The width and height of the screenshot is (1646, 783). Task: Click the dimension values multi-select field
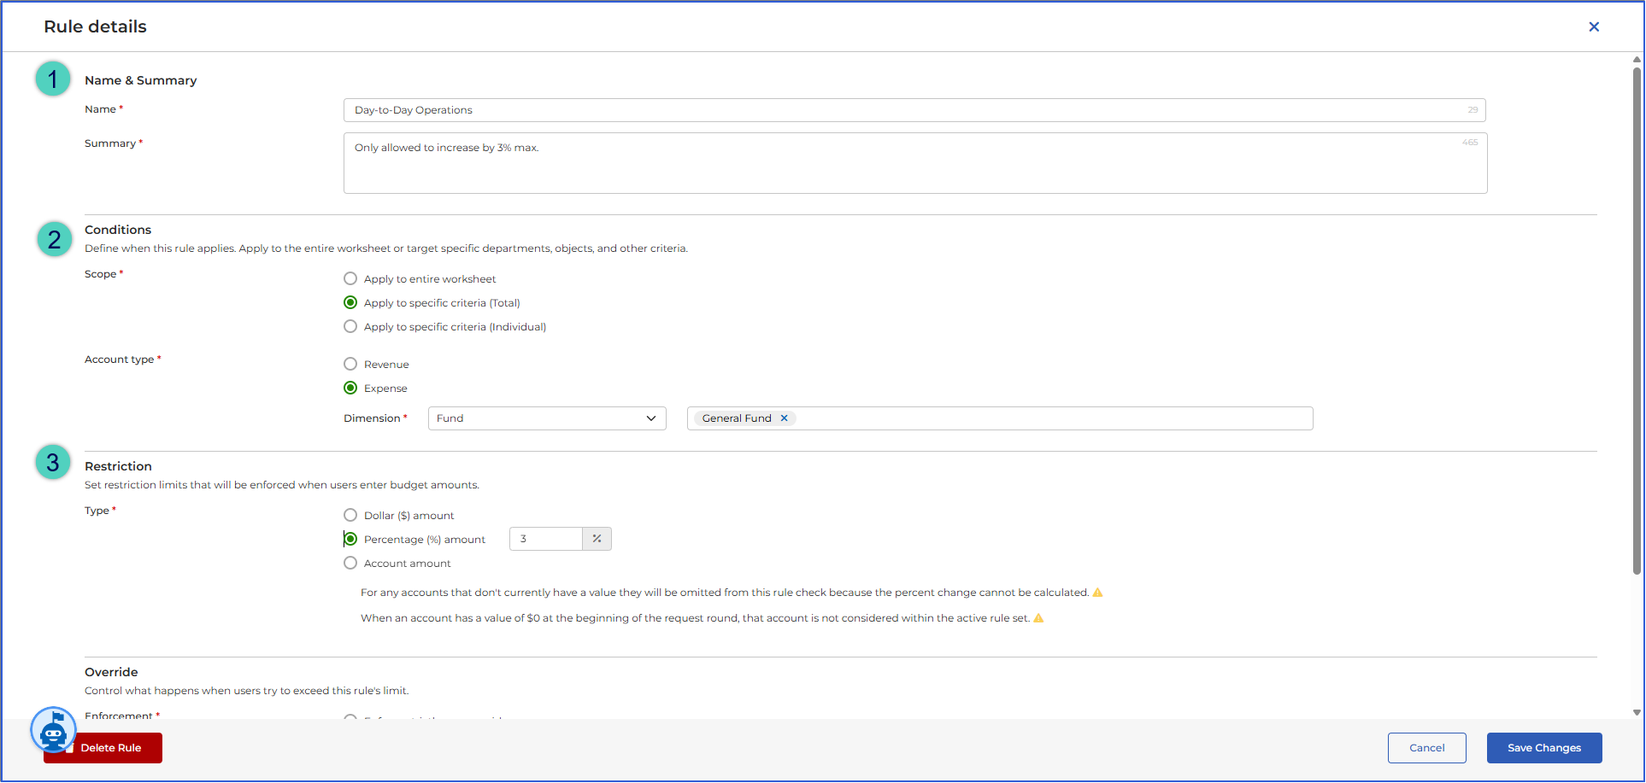(1000, 418)
